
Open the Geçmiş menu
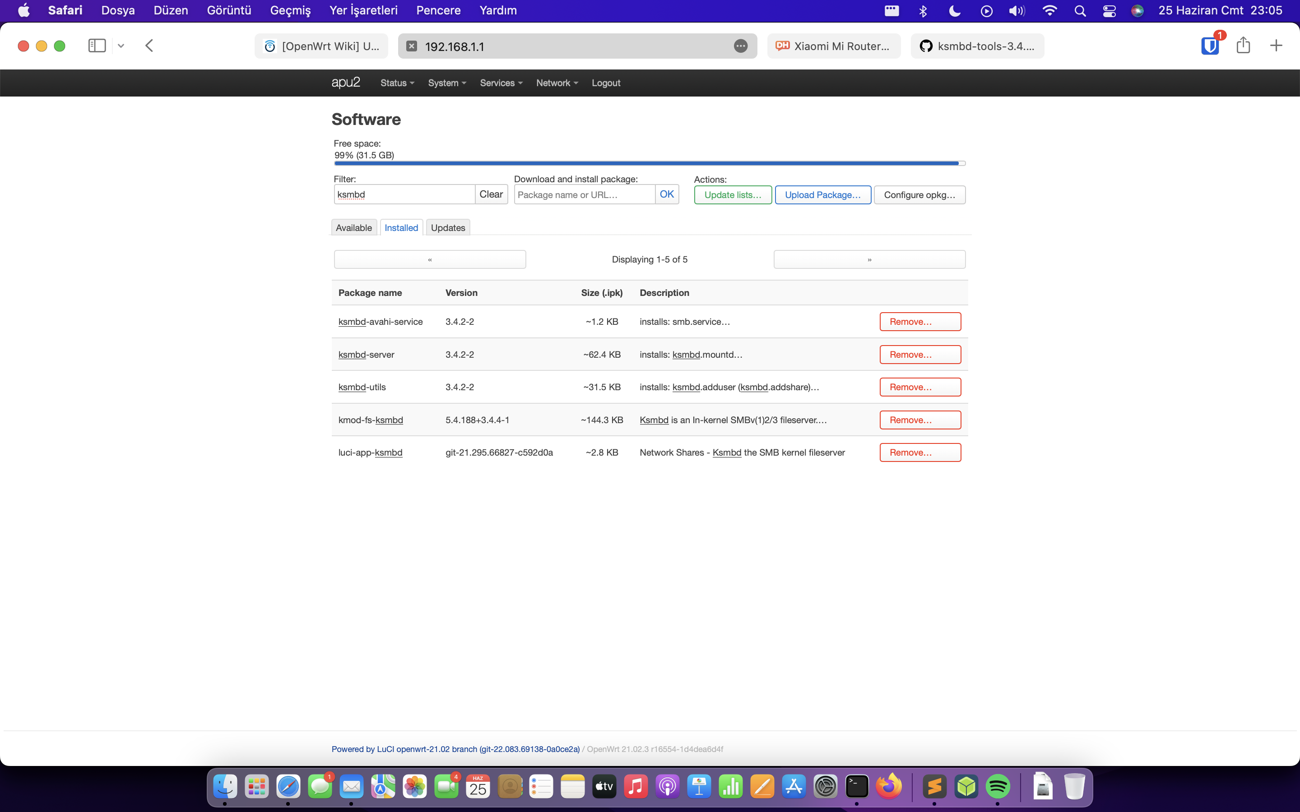coord(290,11)
